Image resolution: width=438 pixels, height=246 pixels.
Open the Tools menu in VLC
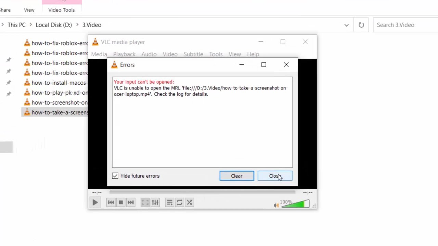pyautogui.click(x=216, y=54)
